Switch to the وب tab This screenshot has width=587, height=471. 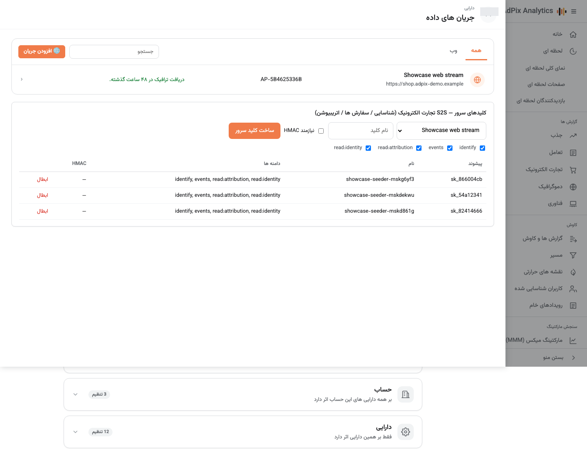point(453,51)
